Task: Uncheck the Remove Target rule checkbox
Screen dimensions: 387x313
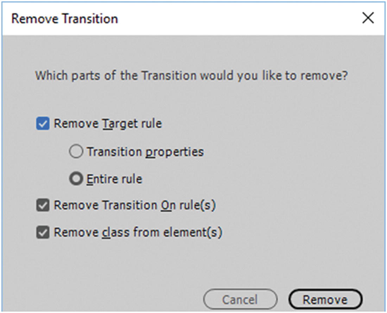Action: (x=43, y=124)
